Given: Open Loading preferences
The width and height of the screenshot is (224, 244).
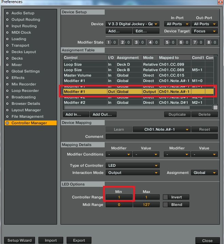Looking at the screenshot, I should coord(19,39).
